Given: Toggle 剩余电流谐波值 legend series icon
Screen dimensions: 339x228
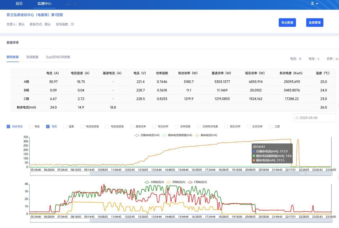Looking at the screenshot, I should point(164,135).
